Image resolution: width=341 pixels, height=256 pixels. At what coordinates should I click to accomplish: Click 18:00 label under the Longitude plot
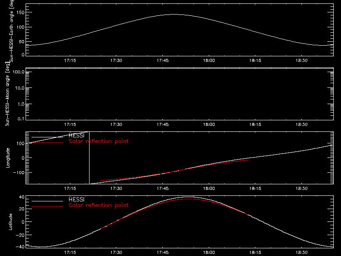pos(209,188)
